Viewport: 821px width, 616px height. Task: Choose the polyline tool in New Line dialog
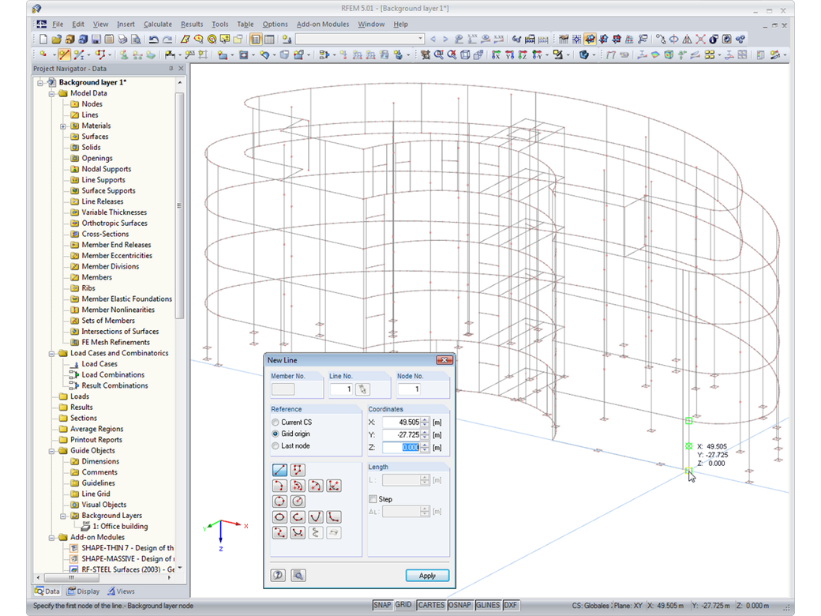pyautogui.click(x=298, y=471)
